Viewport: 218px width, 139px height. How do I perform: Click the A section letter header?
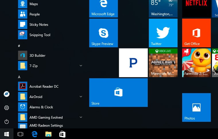(19, 77)
